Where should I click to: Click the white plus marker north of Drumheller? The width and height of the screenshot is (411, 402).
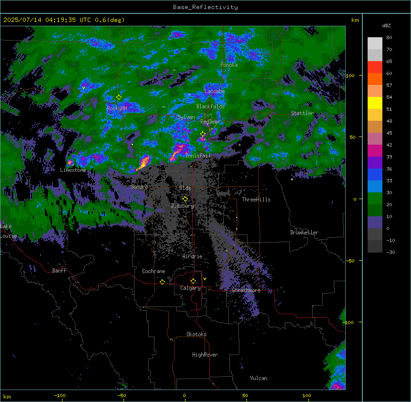(292, 179)
